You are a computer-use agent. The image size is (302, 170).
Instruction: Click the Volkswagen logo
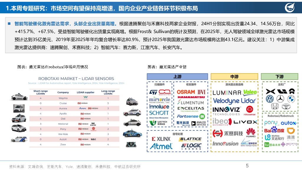(270, 99)
